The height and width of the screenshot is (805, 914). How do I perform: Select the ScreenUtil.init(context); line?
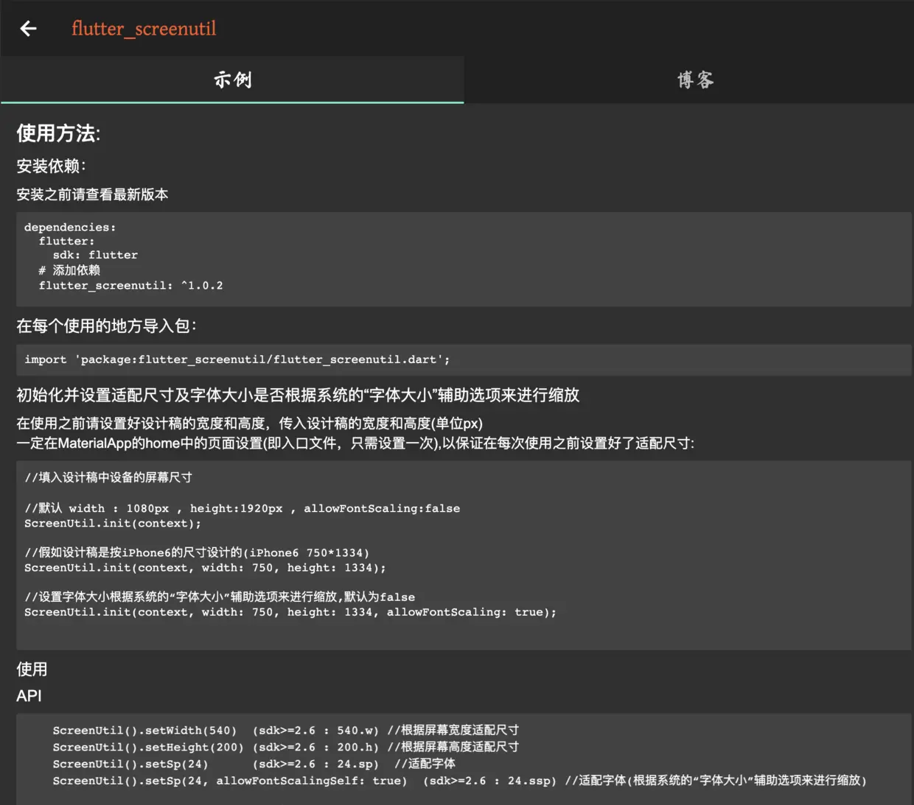[x=112, y=524]
